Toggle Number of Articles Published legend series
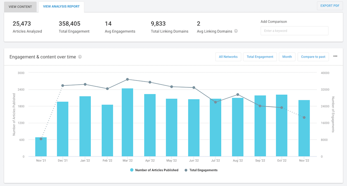The height and width of the screenshot is (186, 347). pyautogui.click(x=154, y=170)
